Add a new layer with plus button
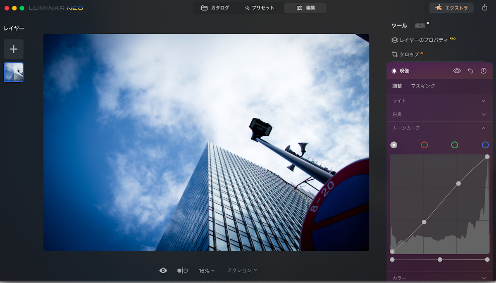This screenshot has width=496, height=283. [x=14, y=49]
